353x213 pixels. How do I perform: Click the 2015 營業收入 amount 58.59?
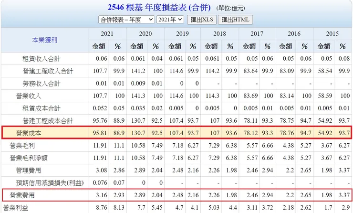click(325, 96)
